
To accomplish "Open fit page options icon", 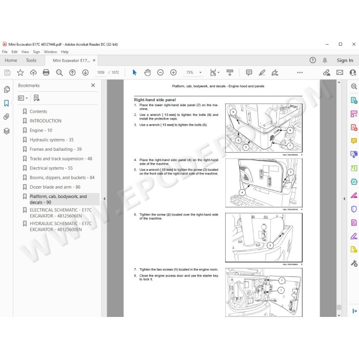I will coord(214,73).
